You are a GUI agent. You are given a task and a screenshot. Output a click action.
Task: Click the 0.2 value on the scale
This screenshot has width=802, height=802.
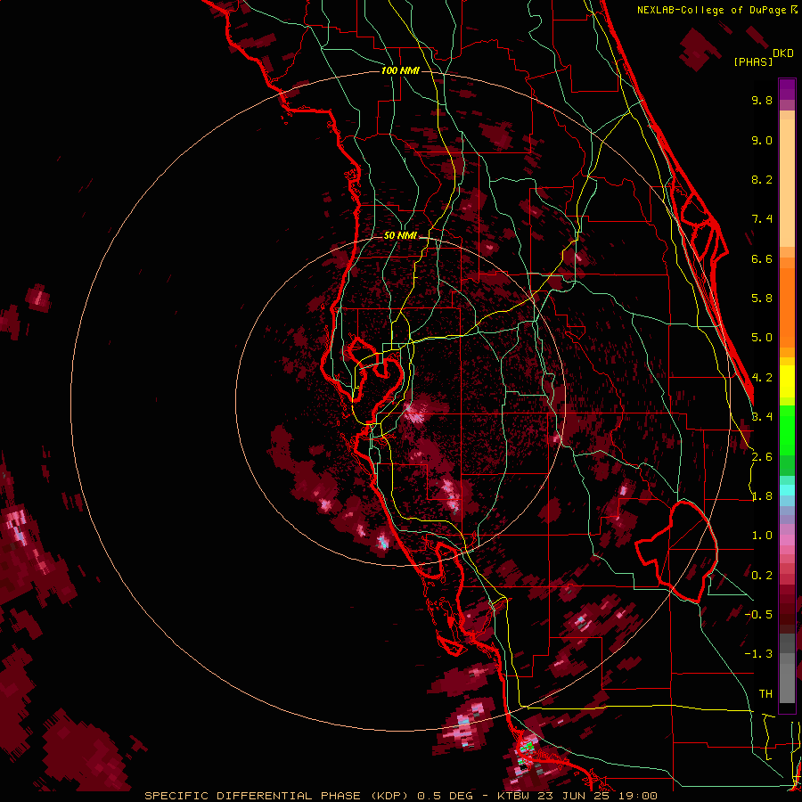point(762,576)
